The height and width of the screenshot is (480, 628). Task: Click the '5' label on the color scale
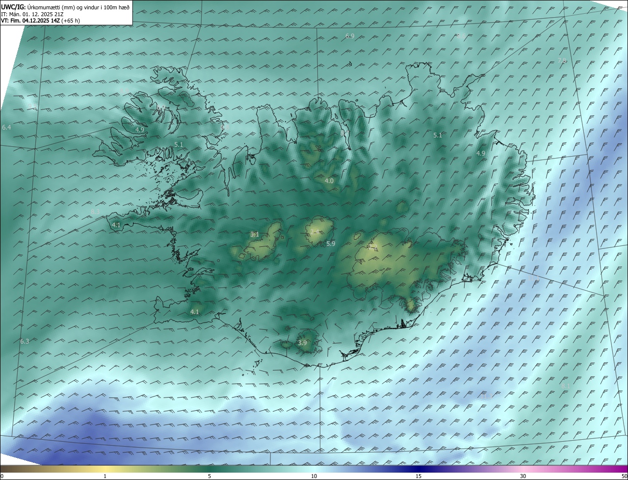pos(209,476)
